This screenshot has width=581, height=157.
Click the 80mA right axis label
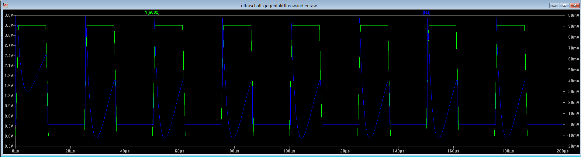coord(574,37)
